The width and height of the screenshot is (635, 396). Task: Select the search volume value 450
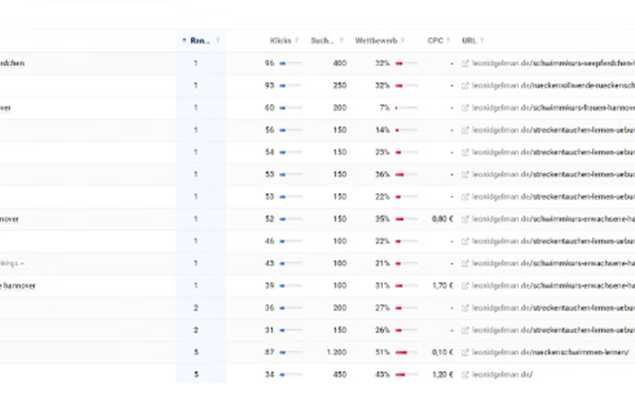(x=339, y=374)
